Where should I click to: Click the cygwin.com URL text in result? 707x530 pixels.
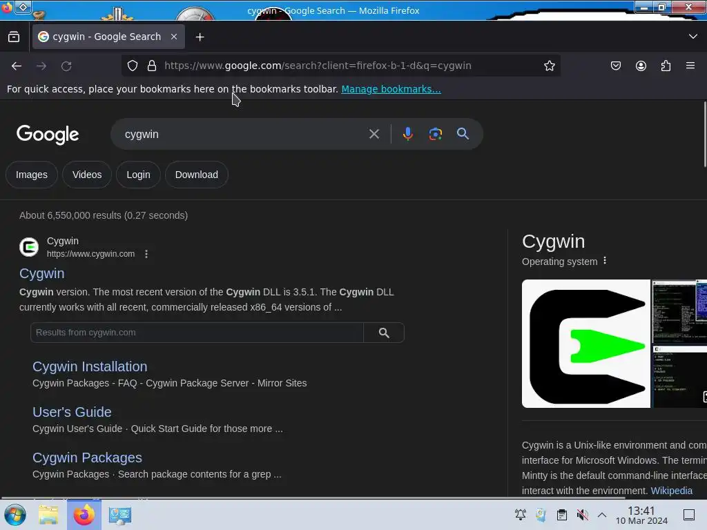coord(90,254)
